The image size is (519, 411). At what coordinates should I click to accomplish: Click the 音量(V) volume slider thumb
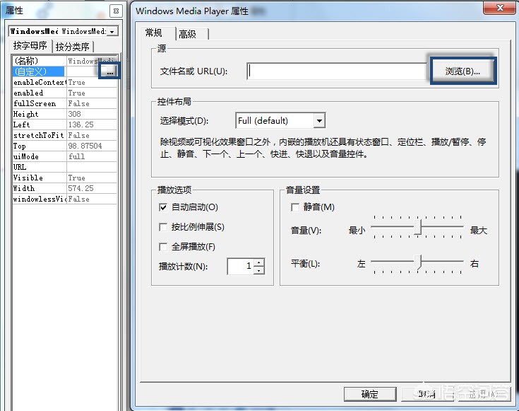(x=418, y=227)
